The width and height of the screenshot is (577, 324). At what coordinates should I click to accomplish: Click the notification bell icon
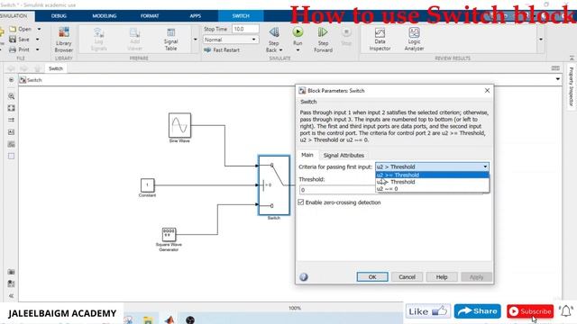[x=566, y=311]
